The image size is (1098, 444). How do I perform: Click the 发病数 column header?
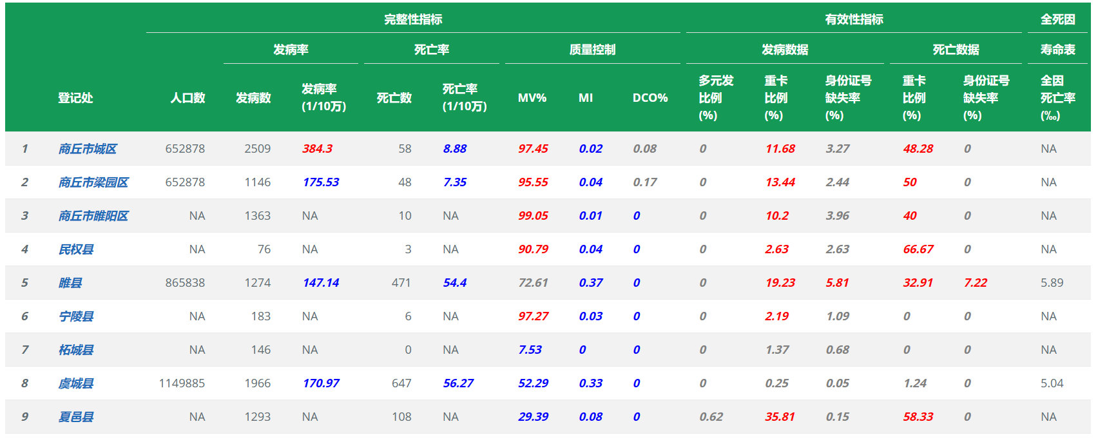point(253,98)
